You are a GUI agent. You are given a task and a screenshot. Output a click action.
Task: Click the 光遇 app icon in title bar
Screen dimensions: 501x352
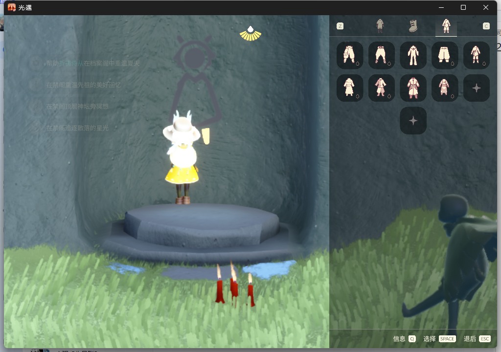[12, 7]
